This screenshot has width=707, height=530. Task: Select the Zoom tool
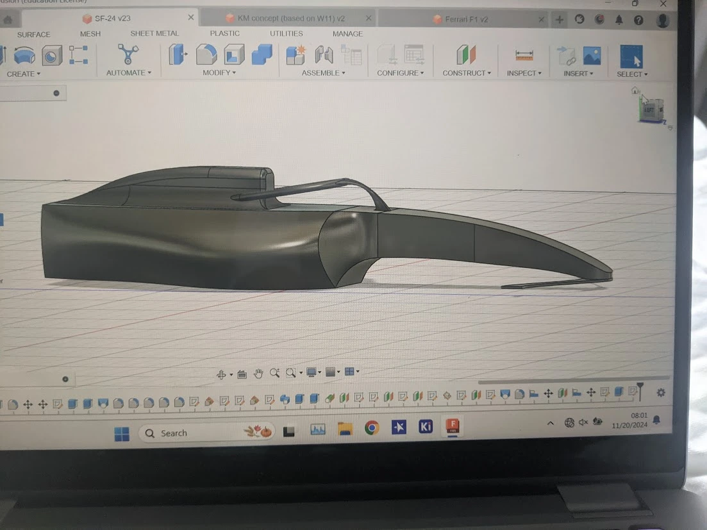pyautogui.click(x=274, y=373)
